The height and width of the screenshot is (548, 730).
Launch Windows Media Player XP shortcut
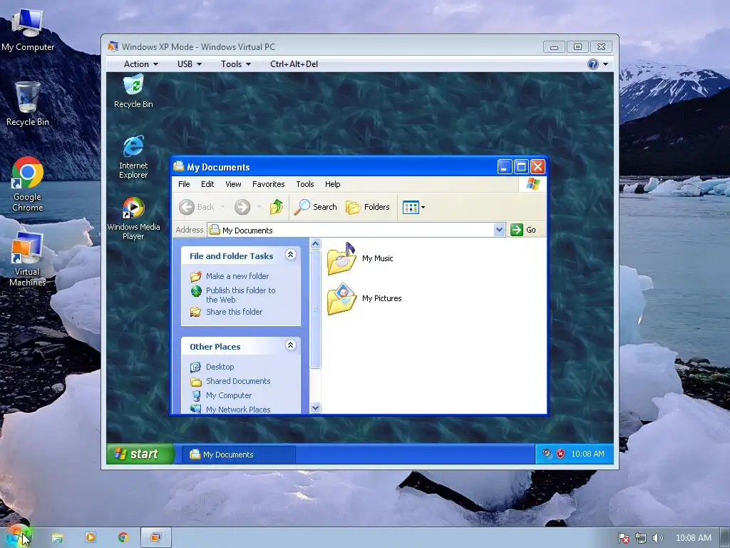(x=133, y=218)
